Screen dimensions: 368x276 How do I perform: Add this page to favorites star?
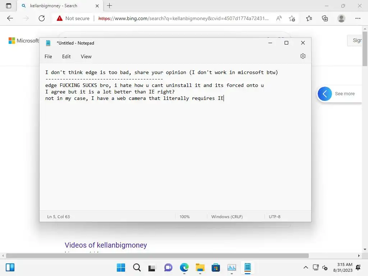292,18
